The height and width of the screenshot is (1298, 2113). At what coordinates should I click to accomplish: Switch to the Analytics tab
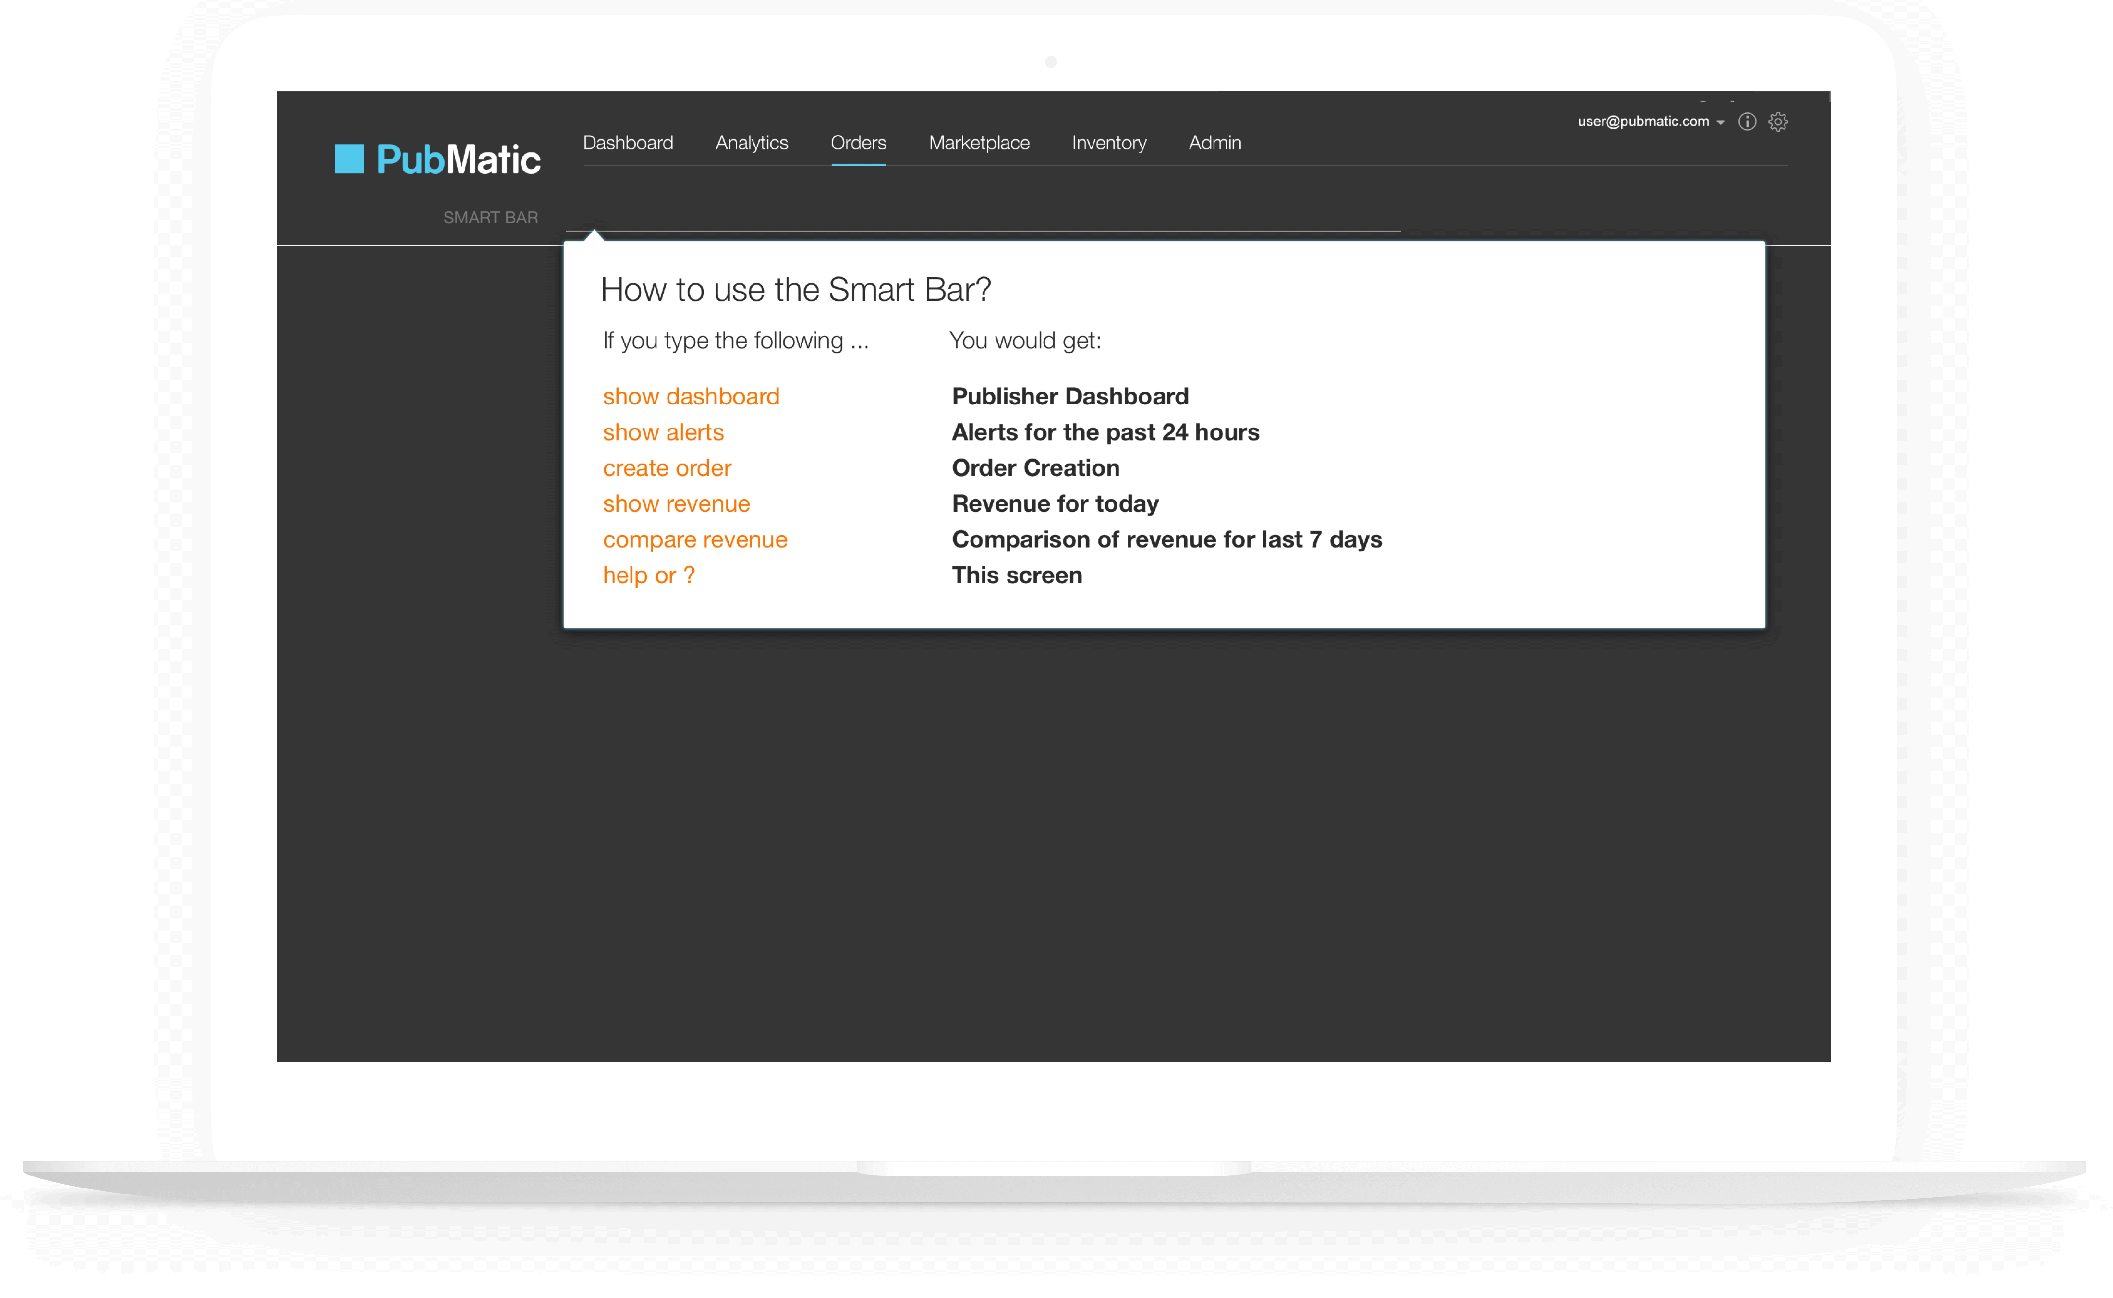[751, 143]
